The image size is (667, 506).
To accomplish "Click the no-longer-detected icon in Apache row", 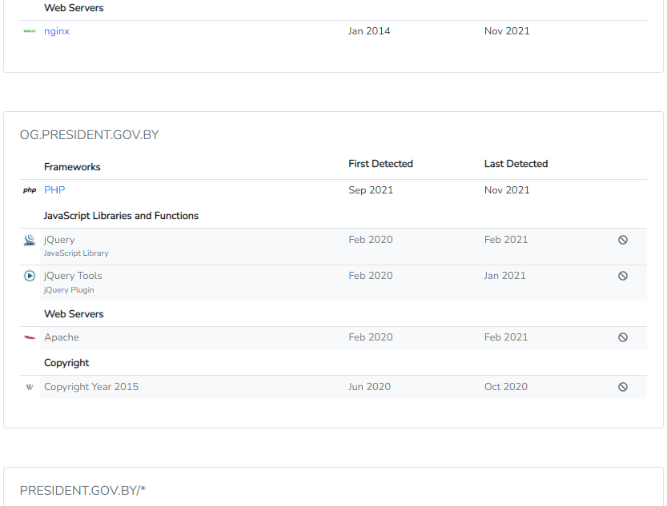I will coord(623,337).
